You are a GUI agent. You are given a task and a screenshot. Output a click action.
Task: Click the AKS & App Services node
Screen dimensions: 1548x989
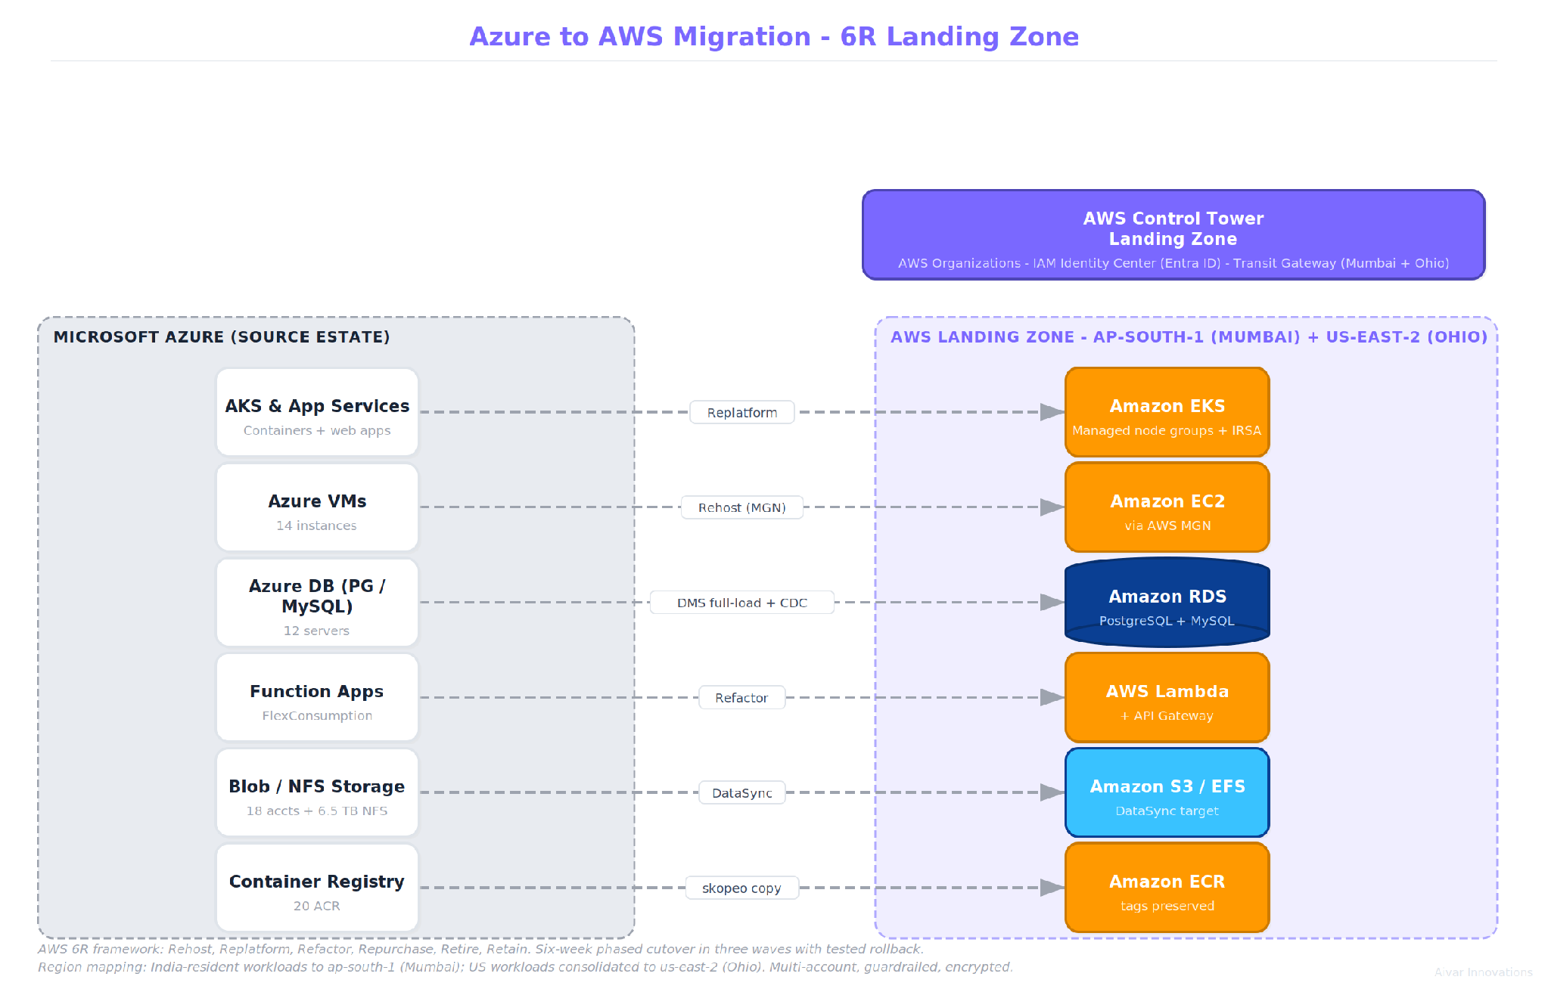[317, 412]
